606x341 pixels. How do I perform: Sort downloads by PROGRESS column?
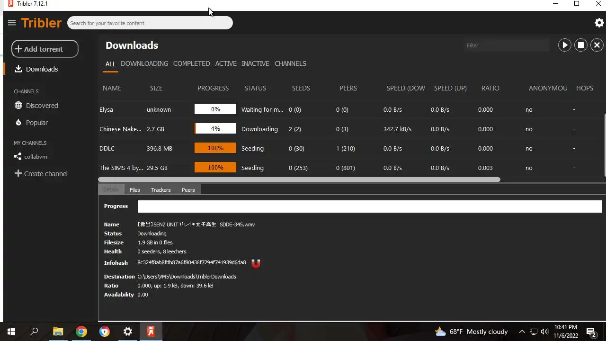pyautogui.click(x=213, y=88)
